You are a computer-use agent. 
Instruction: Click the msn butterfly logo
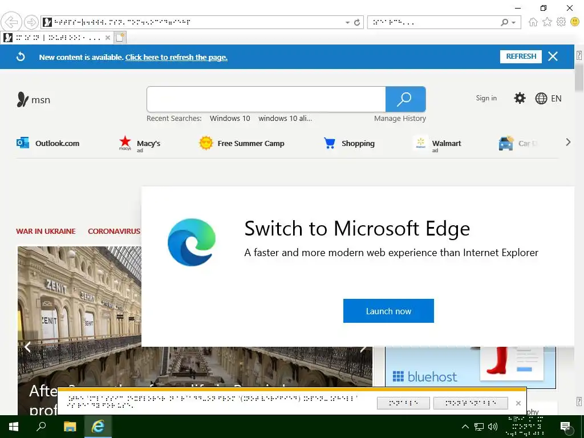coord(34,99)
